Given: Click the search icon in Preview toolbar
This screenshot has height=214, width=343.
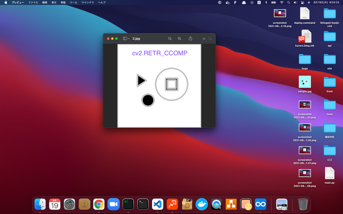Looking at the screenshot, I should (210, 38).
